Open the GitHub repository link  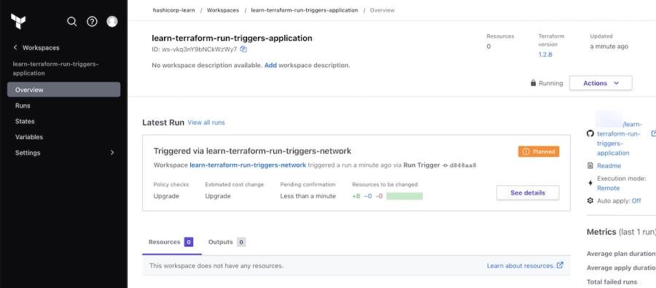point(619,139)
